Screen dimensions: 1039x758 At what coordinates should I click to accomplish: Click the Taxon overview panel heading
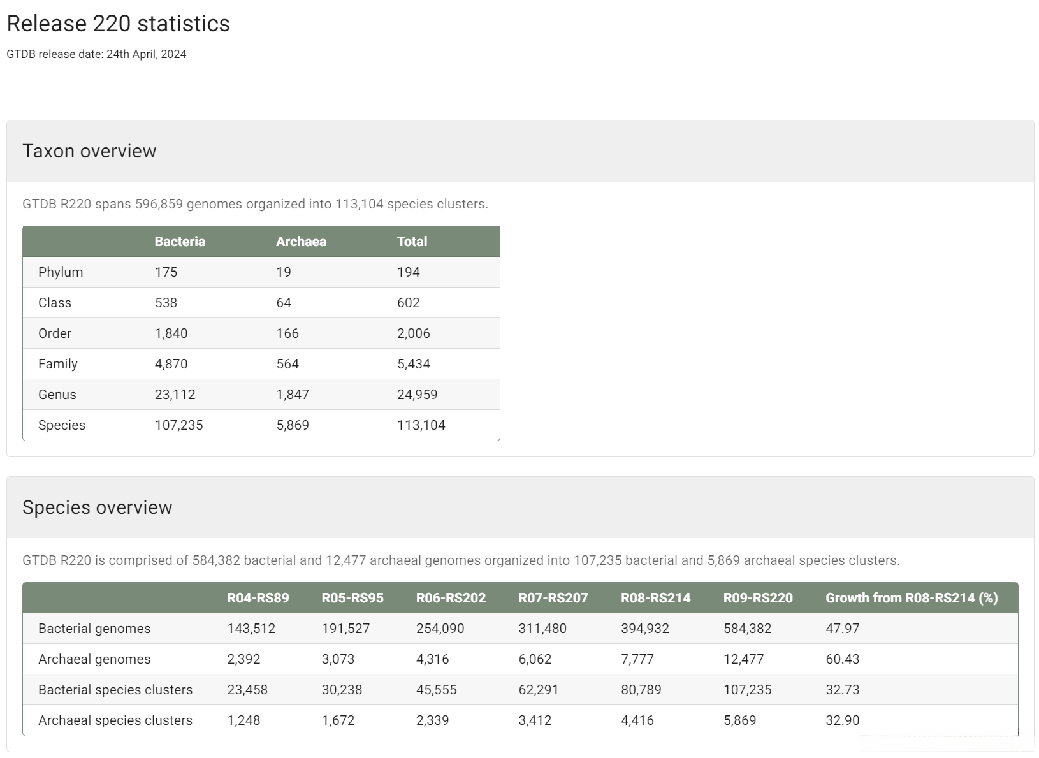(89, 151)
